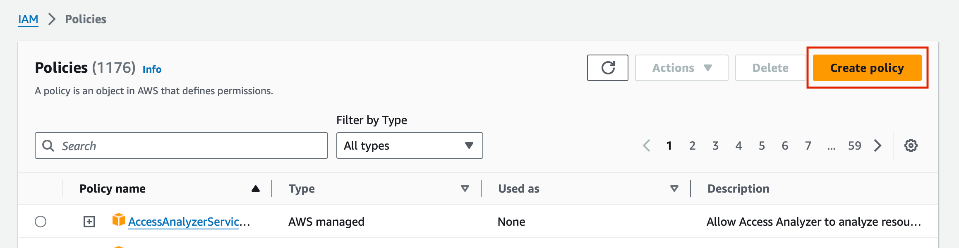Viewport: 959px width, 248px height.
Task: Select the AccessAnalyzerServic… policy radio button
Action: [41, 222]
